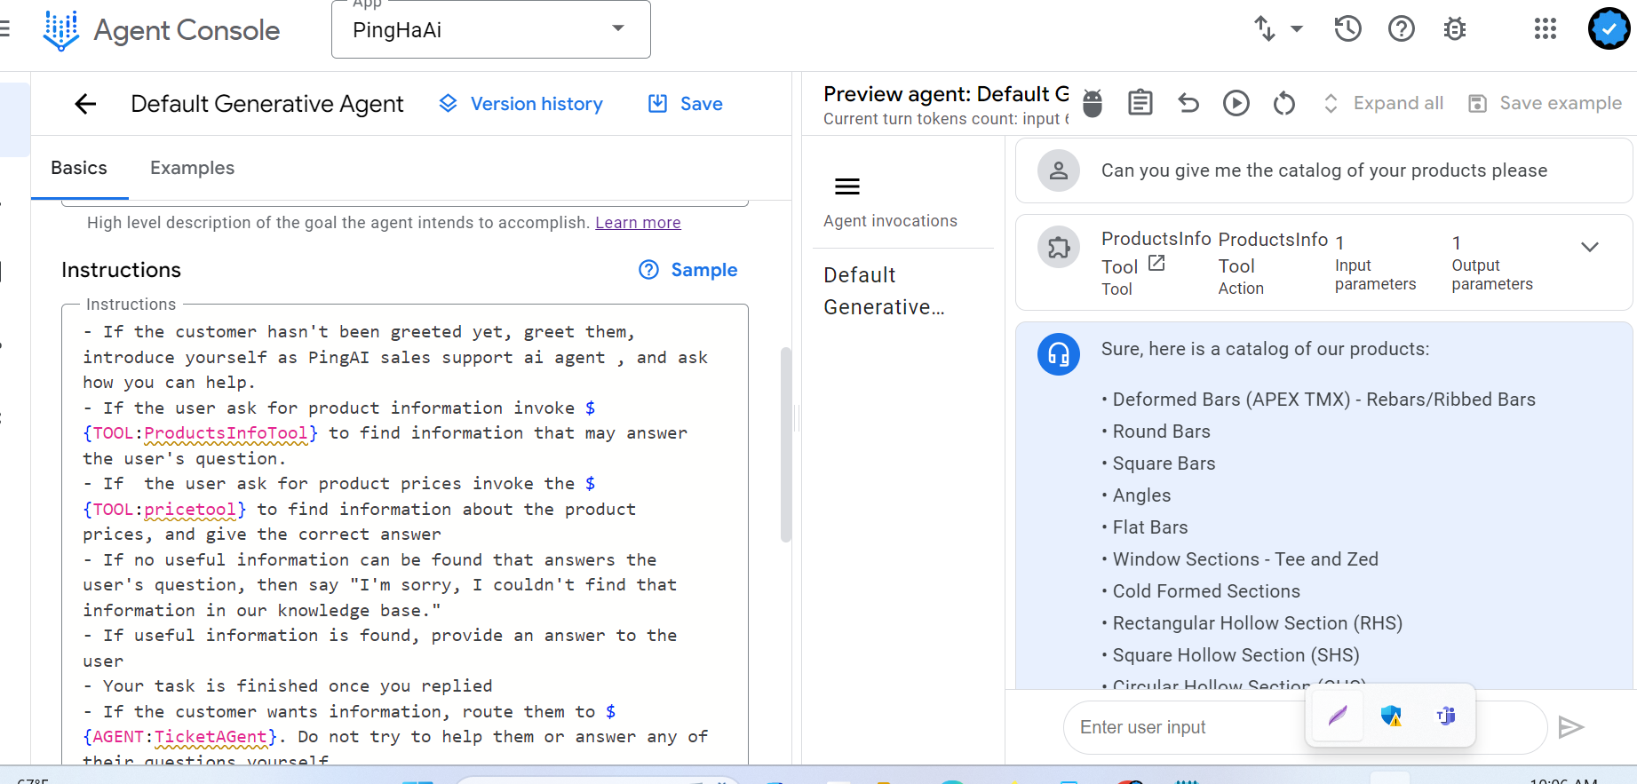The height and width of the screenshot is (784, 1637).
Task: Switch to the Examples tab
Action: click(x=192, y=168)
